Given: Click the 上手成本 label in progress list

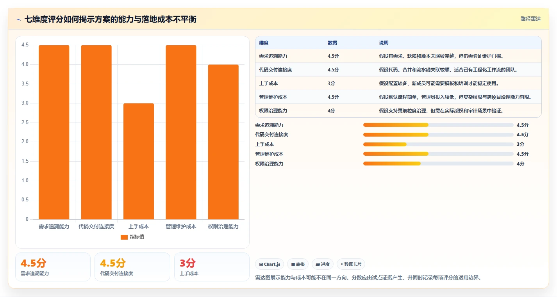Looking at the screenshot, I should click(x=264, y=144).
